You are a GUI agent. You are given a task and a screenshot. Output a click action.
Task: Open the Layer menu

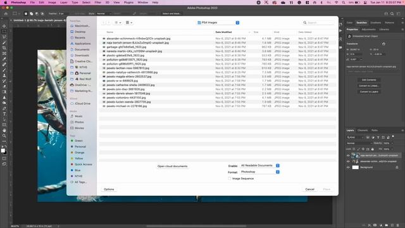[x=63, y=3]
